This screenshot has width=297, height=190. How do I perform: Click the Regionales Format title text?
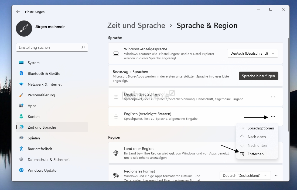click(x=139, y=171)
